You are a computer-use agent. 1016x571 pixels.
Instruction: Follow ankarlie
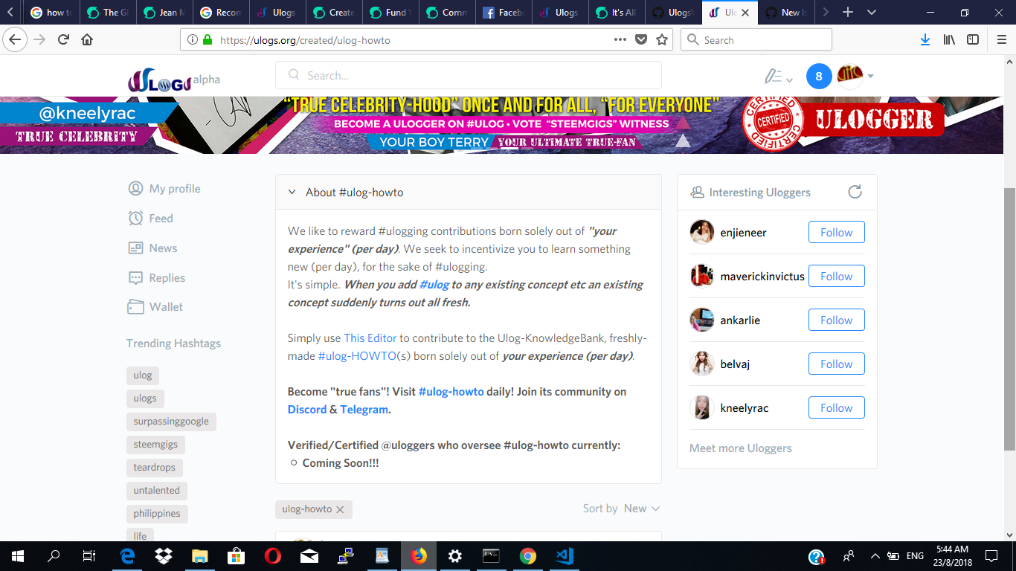coord(836,320)
